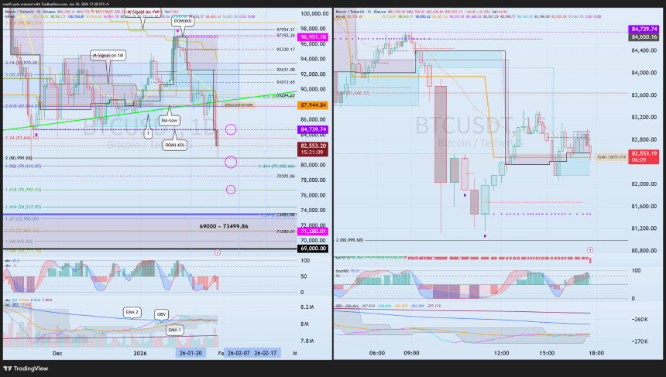Select the M-Signal on 1M callout
This screenshot has height=377, width=666.
(x=108, y=56)
